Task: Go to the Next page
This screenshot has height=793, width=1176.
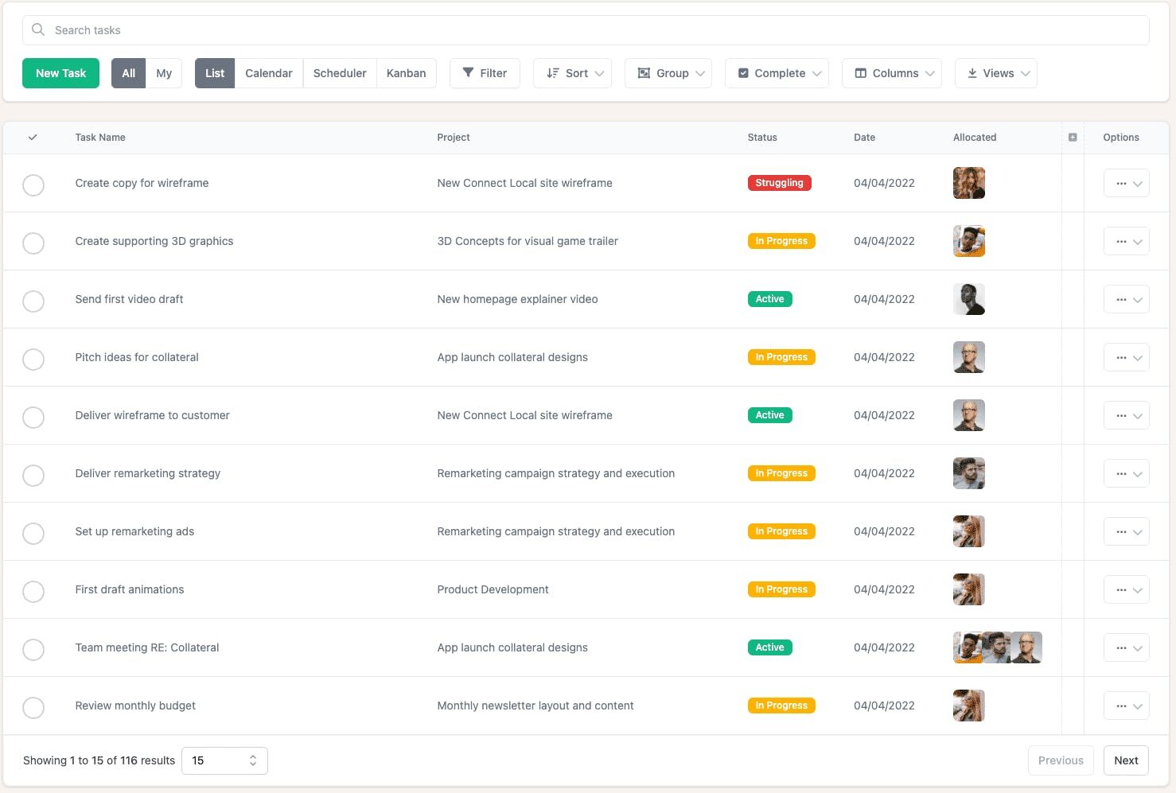Action: (1126, 760)
